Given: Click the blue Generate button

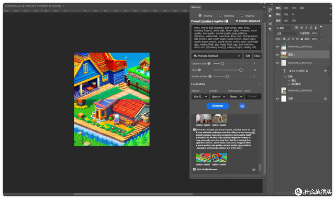Looking at the screenshot, I should click(x=217, y=106).
